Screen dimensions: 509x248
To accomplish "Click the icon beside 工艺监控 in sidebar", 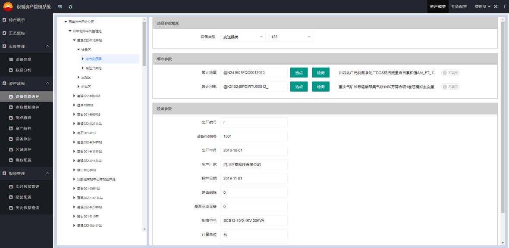I will point(4,33).
